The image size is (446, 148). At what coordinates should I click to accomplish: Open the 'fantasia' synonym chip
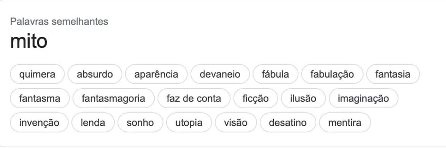393,74
